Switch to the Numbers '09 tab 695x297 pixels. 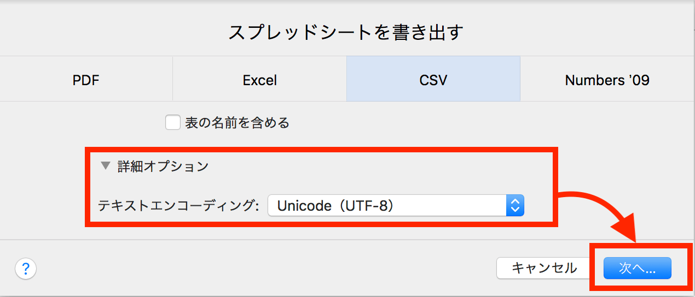tap(607, 80)
